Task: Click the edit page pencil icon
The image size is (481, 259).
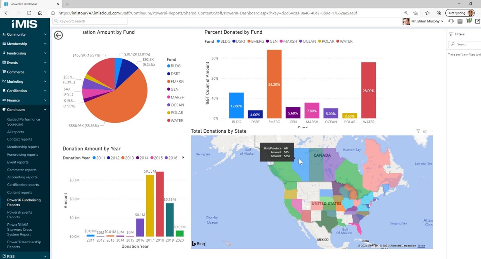Action: pos(478,21)
